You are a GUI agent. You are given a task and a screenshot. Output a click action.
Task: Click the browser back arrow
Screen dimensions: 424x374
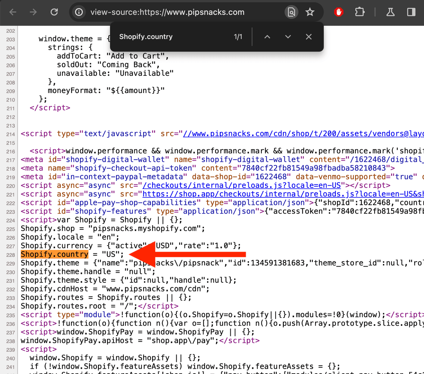(x=13, y=12)
